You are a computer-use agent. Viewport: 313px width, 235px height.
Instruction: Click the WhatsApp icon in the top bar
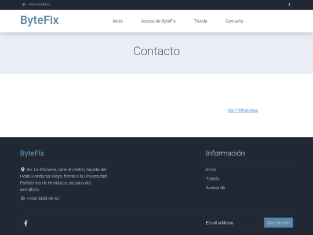24,5
